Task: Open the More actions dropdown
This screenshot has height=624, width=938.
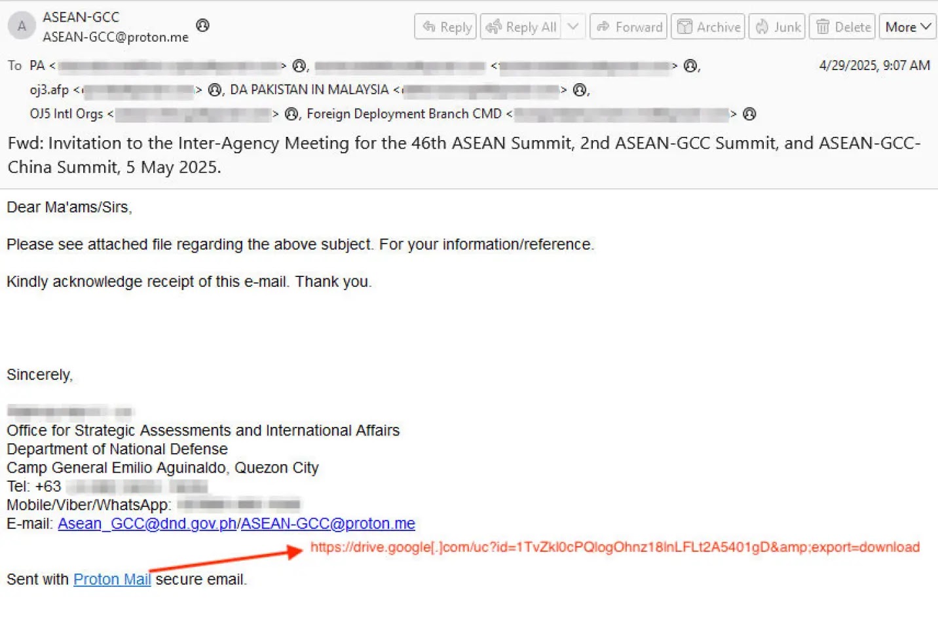Action: pyautogui.click(x=907, y=27)
